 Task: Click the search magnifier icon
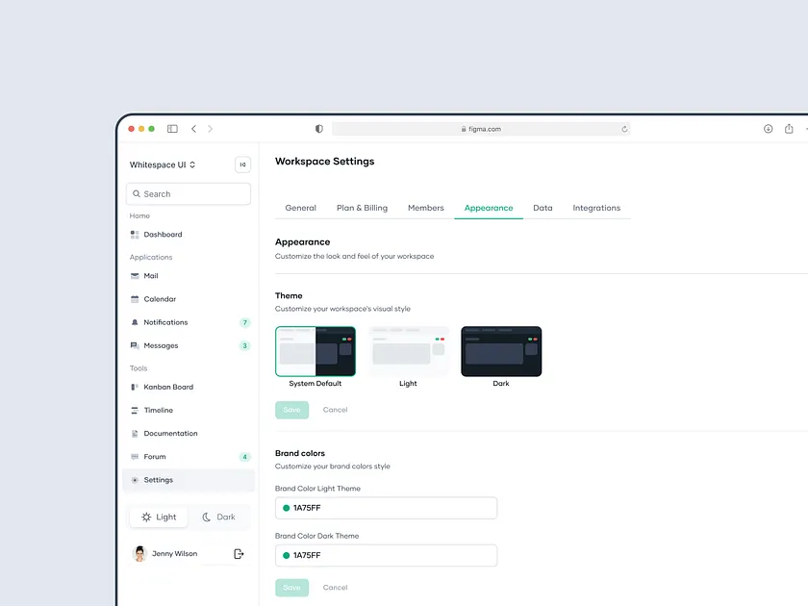pos(137,193)
